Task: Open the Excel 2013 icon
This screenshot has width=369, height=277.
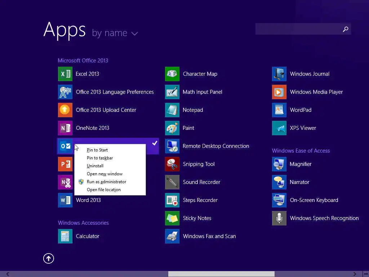Action: [x=65, y=74]
